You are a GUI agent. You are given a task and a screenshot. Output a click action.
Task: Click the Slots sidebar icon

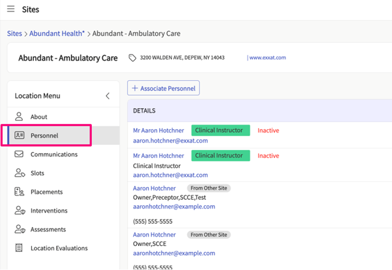coord(19,173)
